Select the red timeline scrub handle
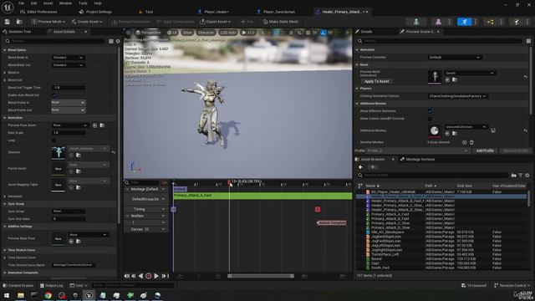This screenshot has height=301, width=535. (x=229, y=182)
